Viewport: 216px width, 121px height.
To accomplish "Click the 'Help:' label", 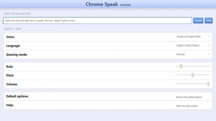I will 10,105.
